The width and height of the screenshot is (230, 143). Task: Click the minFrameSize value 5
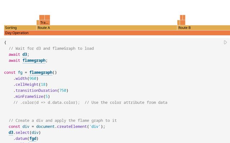(x=47, y=97)
